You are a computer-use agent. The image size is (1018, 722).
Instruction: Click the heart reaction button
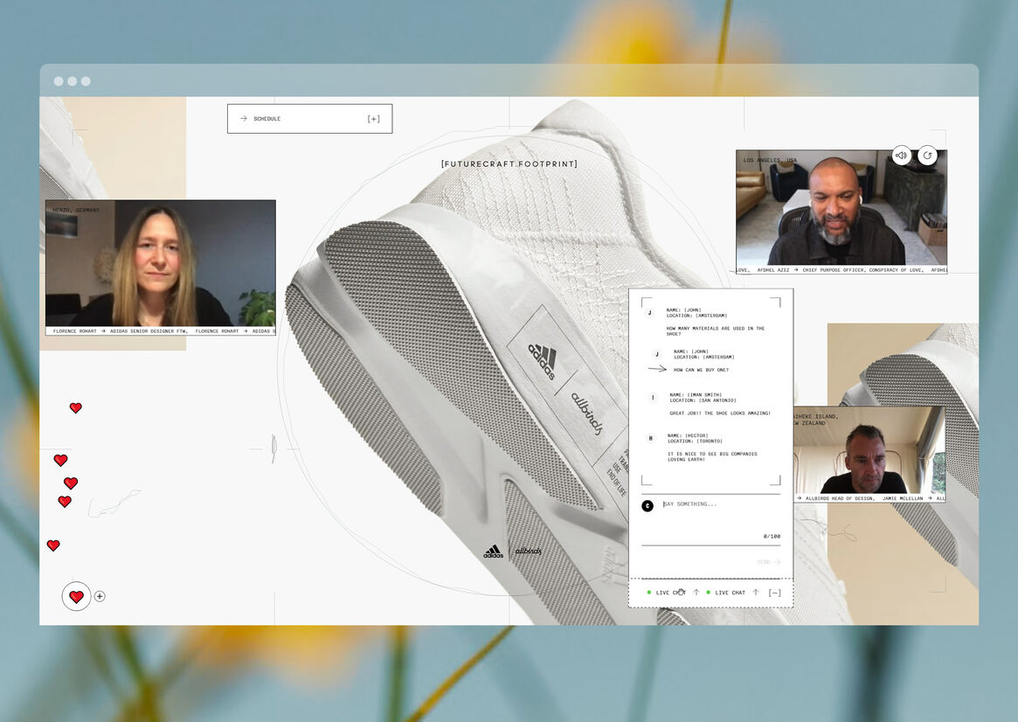point(76,596)
